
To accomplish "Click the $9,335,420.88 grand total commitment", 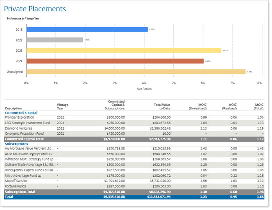I will coord(114,197).
